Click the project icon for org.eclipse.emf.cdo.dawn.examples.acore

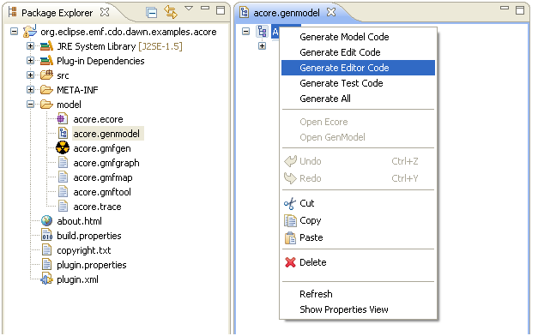(30, 32)
